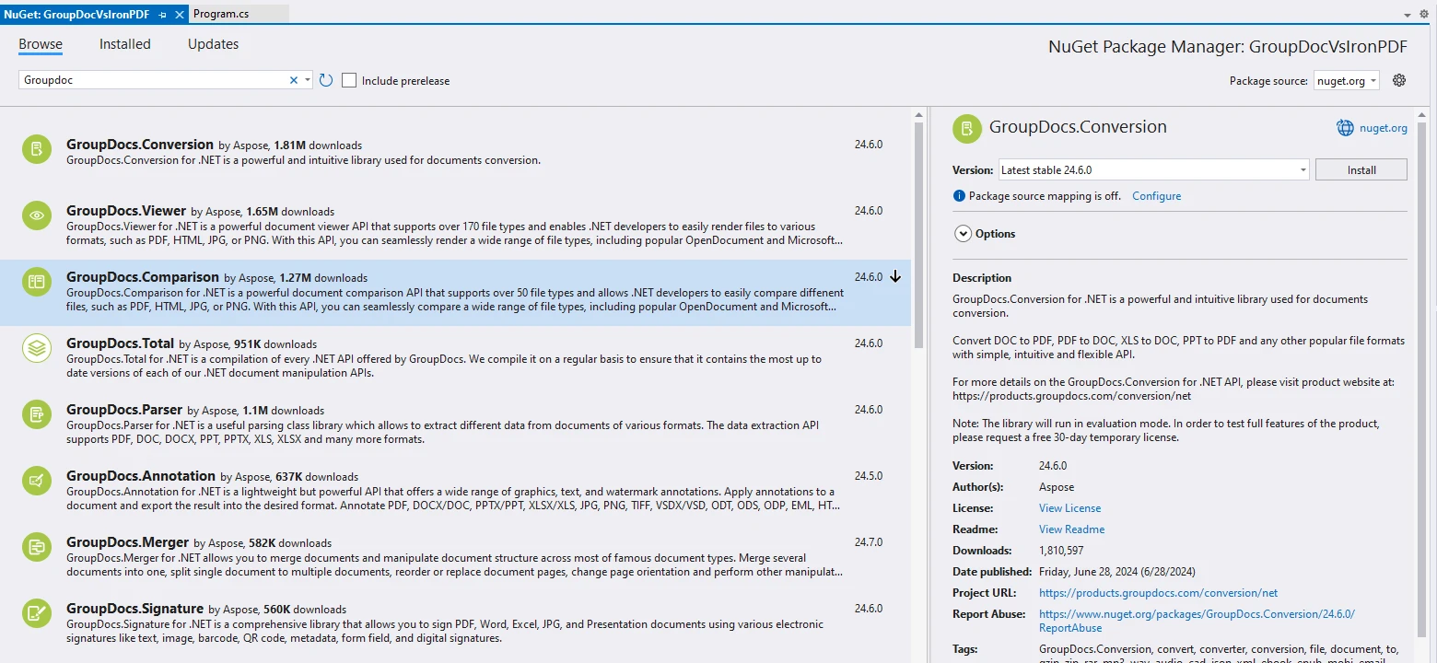This screenshot has width=1437, height=663.
Task: Click the GroupDocs.Comparison package icon
Action: click(37, 282)
